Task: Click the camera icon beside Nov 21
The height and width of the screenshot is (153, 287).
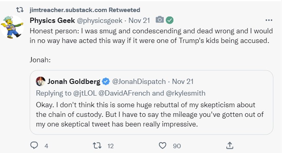Action: tap(160, 20)
